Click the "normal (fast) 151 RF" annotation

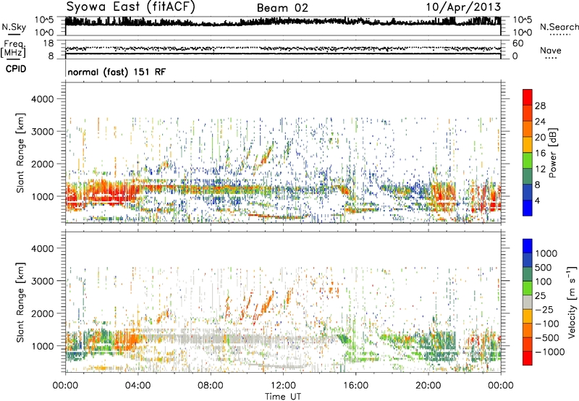[117, 72]
